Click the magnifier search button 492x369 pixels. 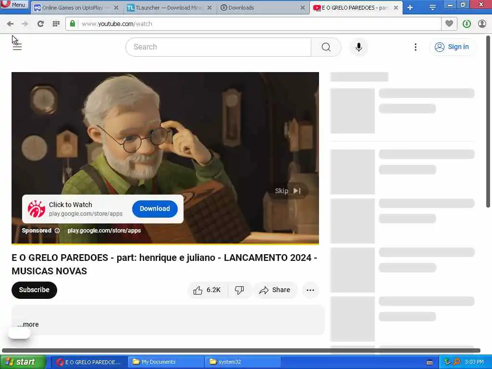click(x=326, y=47)
